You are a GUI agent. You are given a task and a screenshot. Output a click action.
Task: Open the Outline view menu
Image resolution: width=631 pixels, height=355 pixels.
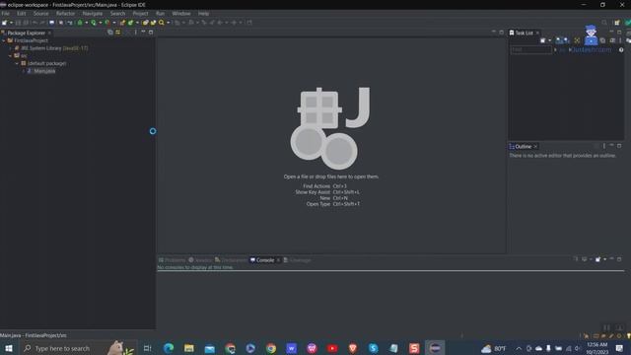click(x=604, y=146)
